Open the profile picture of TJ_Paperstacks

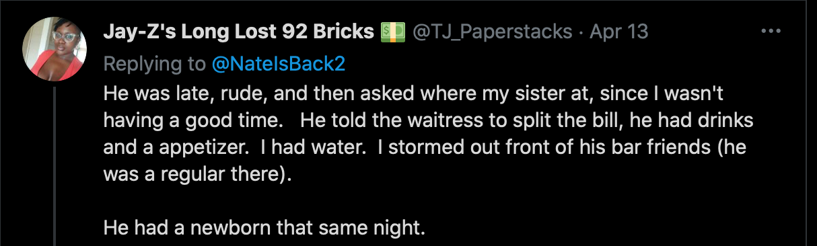click(55, 49)
